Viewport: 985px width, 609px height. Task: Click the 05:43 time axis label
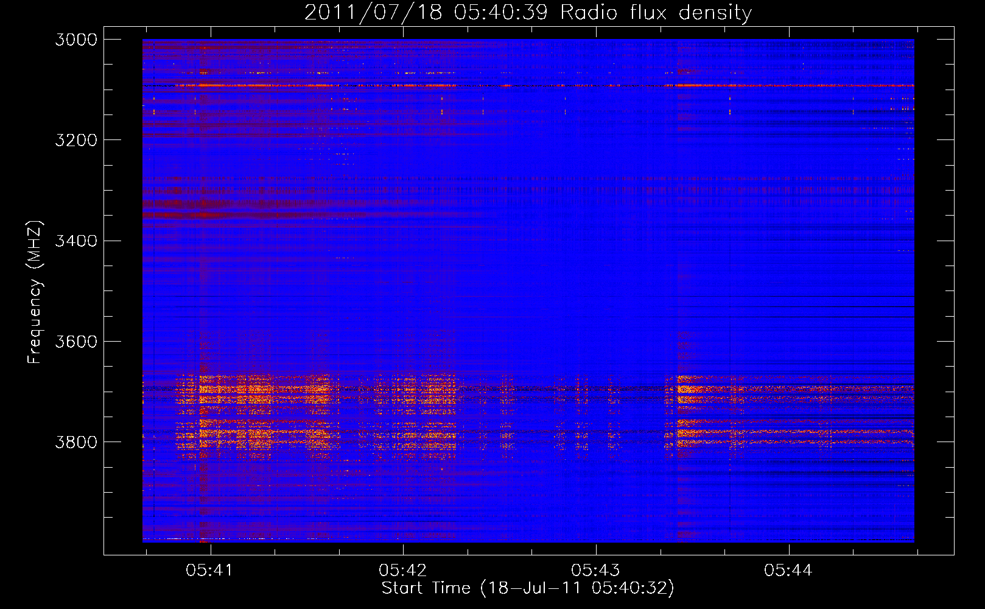[x=595, y=570]
